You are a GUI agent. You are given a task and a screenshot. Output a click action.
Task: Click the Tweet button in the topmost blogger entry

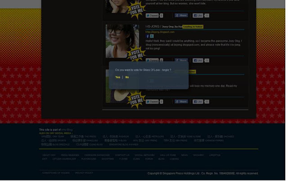152,16
